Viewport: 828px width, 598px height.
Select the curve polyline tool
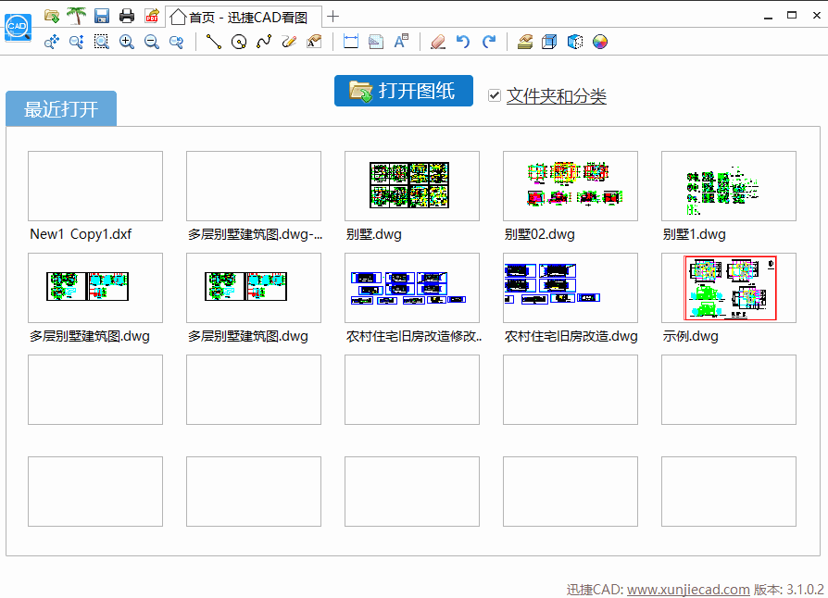point(264,42)
